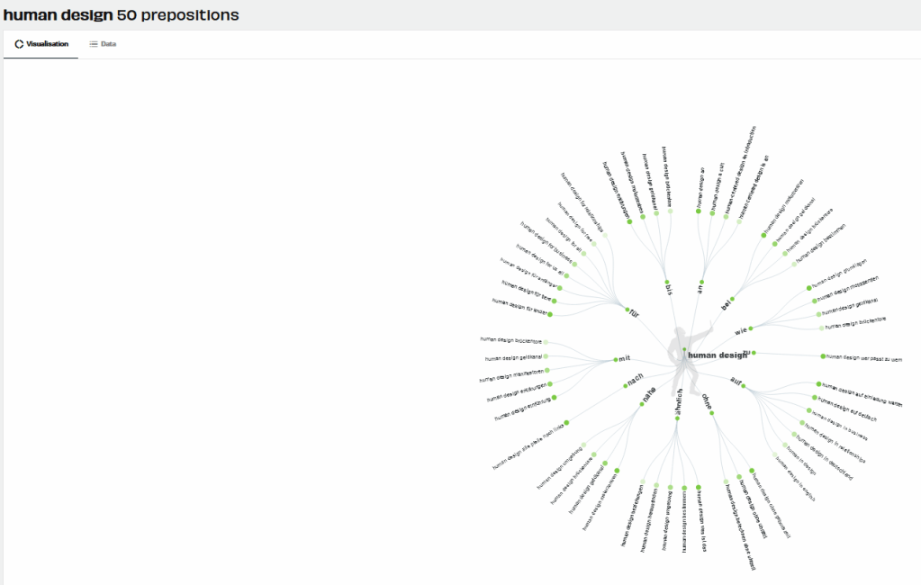Image resolution: width=921 pixels, height=585 pixels.
Task: Collapse the 'für' preposition branch
Action: tap(628, 310)
